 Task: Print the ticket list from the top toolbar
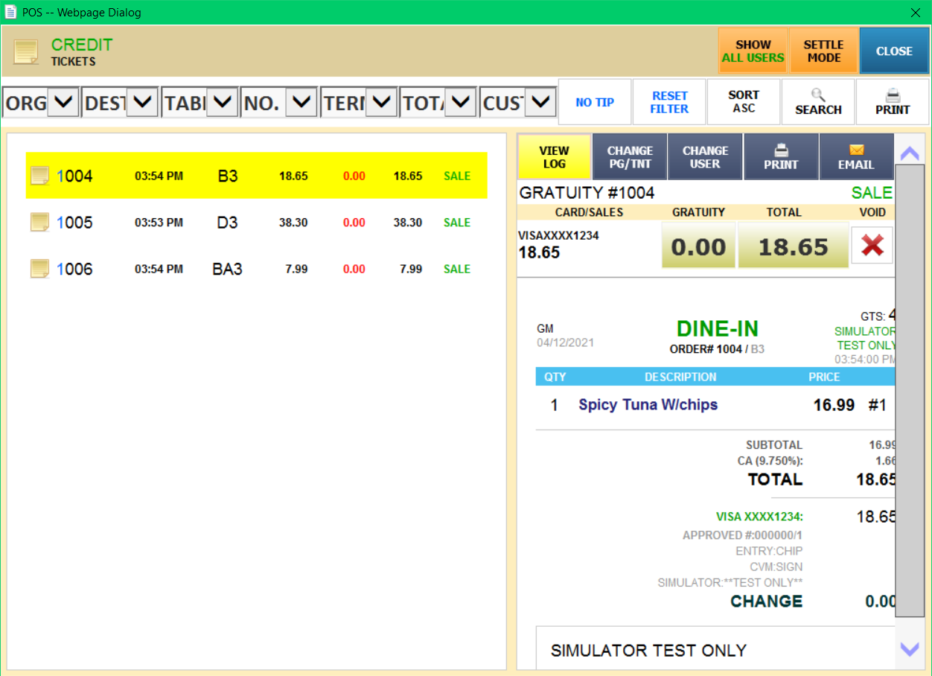click(x=893, y=102)
